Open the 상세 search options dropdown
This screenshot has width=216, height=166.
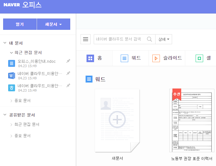pyautogui.click(x=164, y=39)
